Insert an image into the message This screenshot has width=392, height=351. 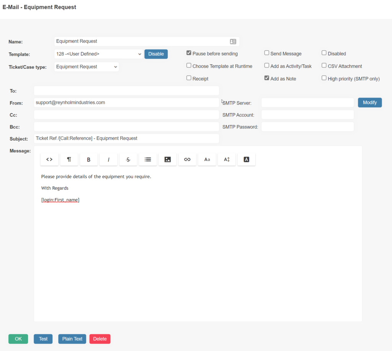coord(168,159)
